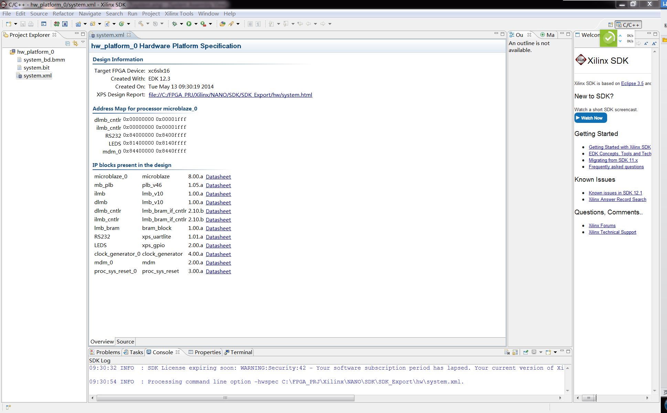Screen dimensions: 667x413
Task: Open the microblaze_0 Datasheet link
Action: tap(218, 177)
